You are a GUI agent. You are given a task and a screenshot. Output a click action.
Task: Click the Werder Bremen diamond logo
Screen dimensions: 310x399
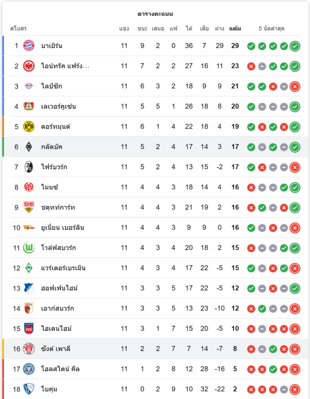[29, 268]
